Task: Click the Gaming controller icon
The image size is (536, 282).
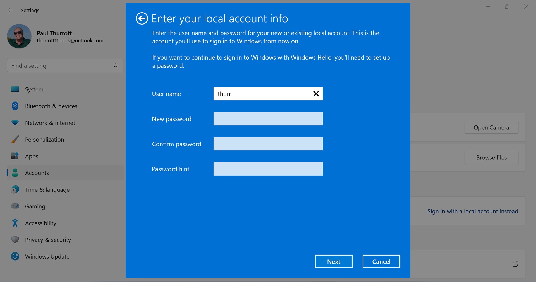Action: point(15,206)
